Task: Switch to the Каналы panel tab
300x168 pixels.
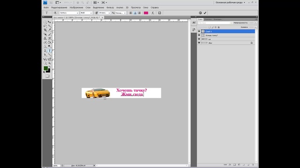Action: [208, 19]
